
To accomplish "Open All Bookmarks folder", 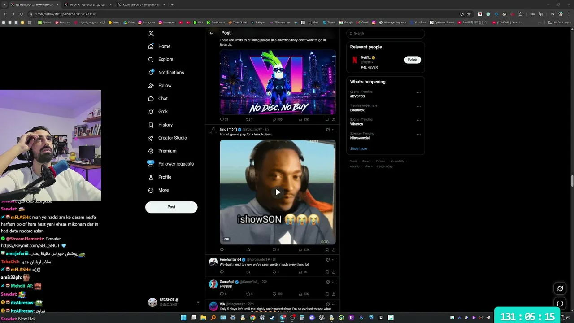I will 560,22.
